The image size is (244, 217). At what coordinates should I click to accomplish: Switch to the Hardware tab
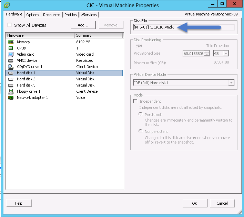14,14
